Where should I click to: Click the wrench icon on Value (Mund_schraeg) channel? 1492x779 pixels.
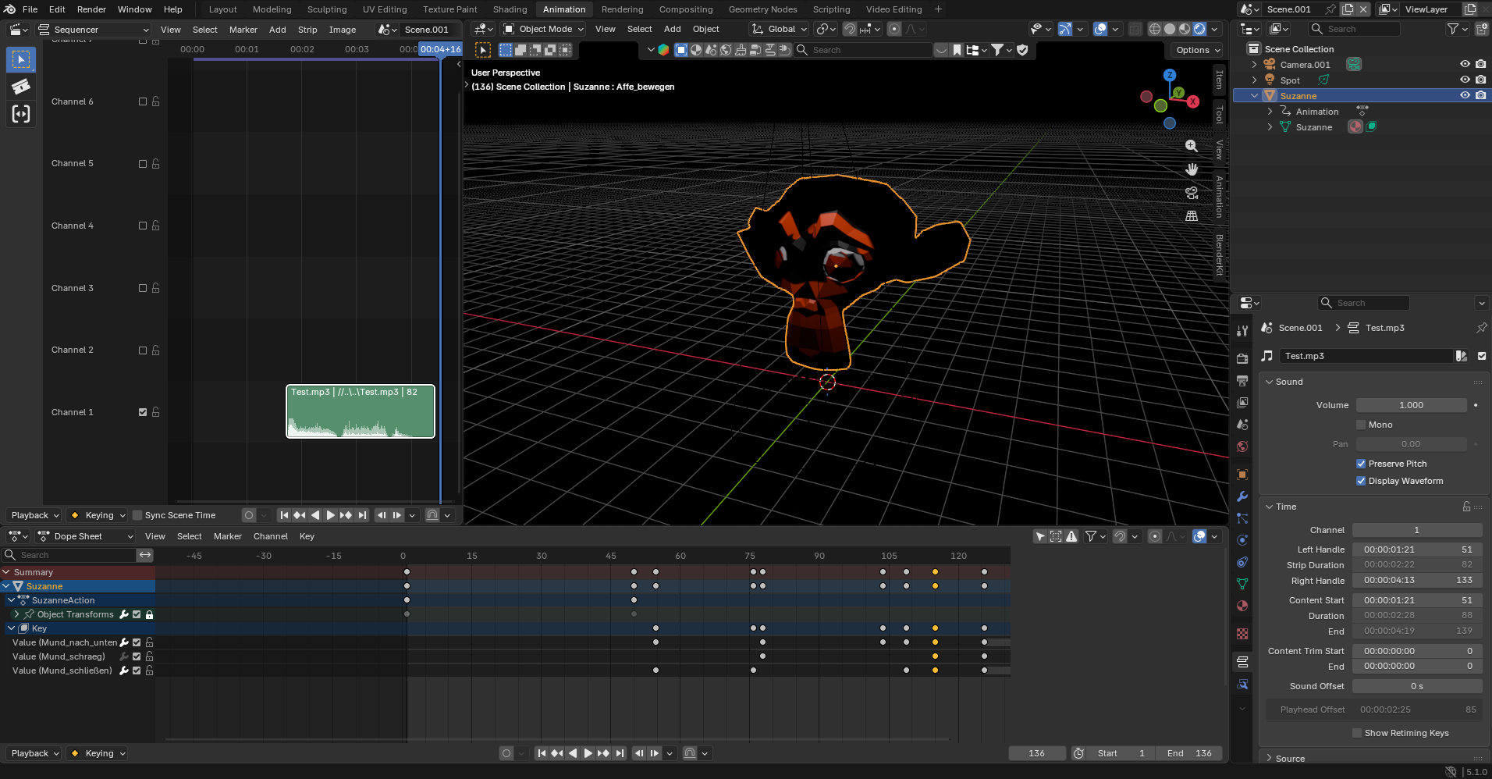[x=124, y=656]
